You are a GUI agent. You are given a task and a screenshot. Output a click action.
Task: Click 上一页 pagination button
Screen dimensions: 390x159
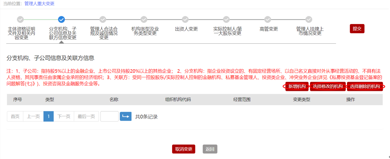tap(33, 117)
